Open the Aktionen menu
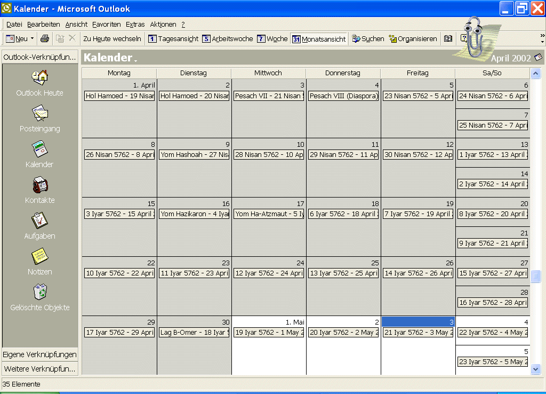This screenshot has height=394, width=546. (x=163, y=25)
